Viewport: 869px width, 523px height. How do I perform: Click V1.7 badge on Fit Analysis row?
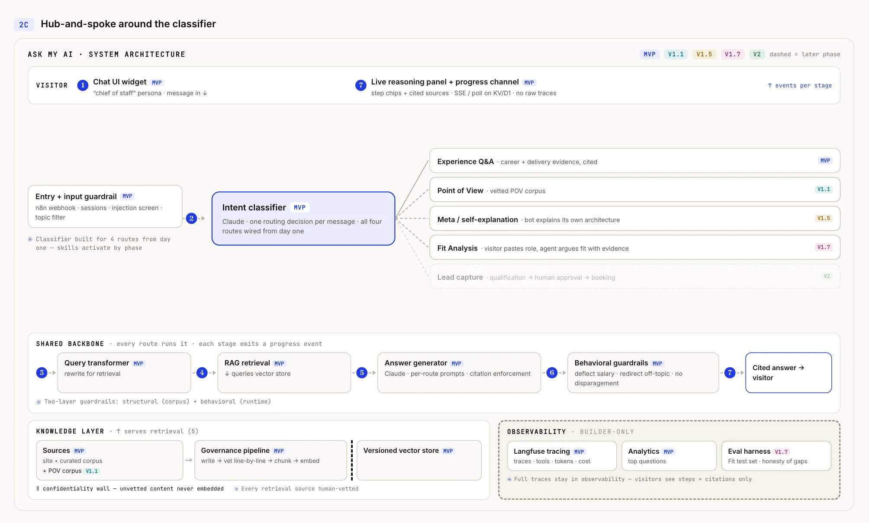coord(824,247)
